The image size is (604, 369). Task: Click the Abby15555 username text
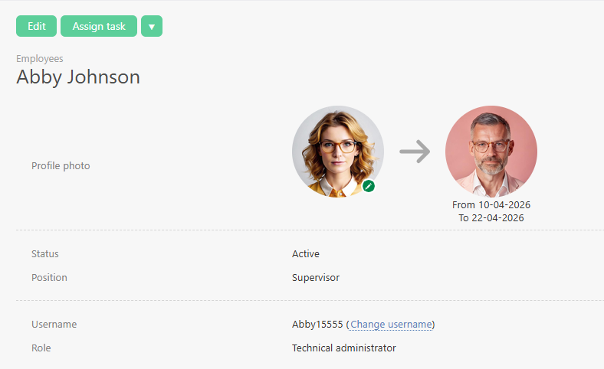[317, 325]
